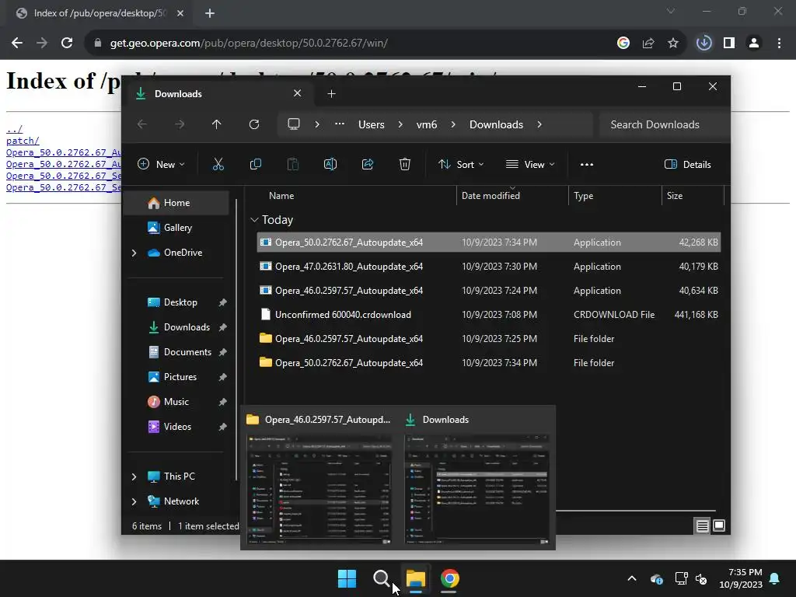Click the Paste clipboard icon in Explorer toolbar
The height and width of the screenshot is (597, 796).
(x=293, y=164)
